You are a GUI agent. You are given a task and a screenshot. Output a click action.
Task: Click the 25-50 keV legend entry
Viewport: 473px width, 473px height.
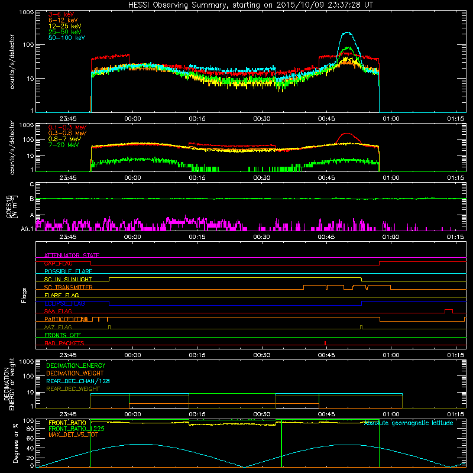click(64, 32)
